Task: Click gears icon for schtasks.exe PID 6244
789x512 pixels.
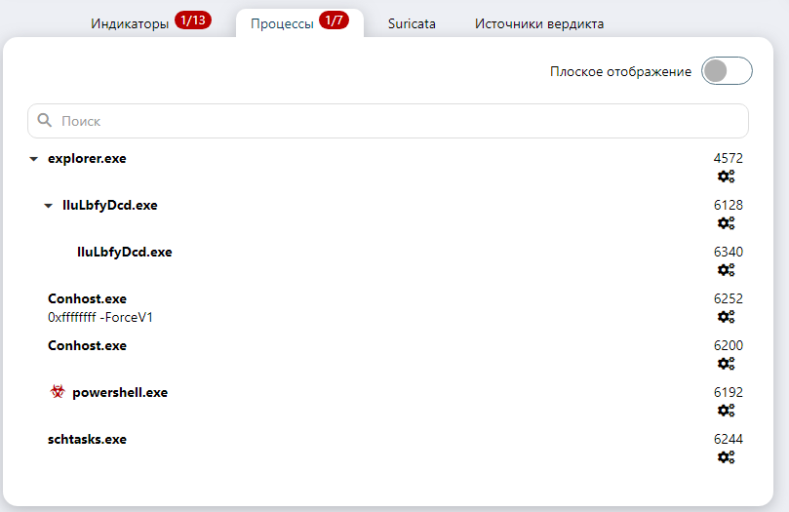Action: click(726, 457)
